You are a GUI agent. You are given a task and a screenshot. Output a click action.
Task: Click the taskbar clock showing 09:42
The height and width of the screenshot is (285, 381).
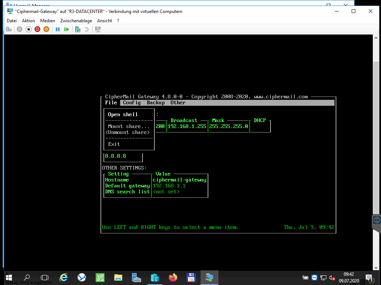click(x=349, y=277)
